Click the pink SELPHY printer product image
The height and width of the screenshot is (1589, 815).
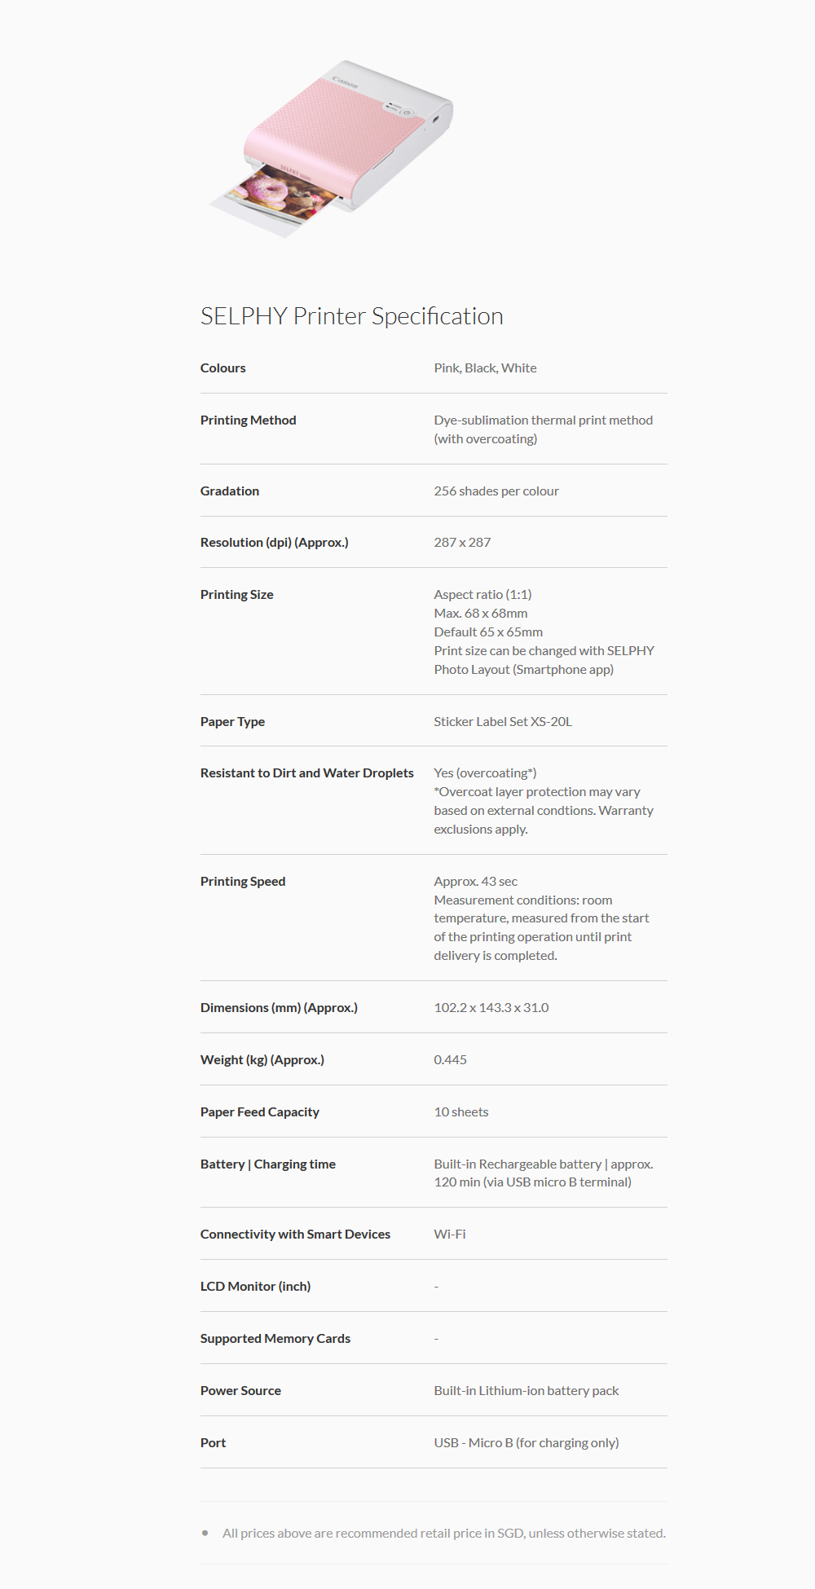tap(332, 147)
